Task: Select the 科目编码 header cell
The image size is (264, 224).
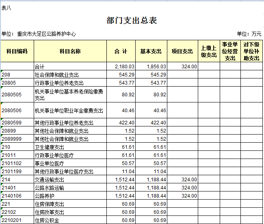Action: click(x=17, y=51)
